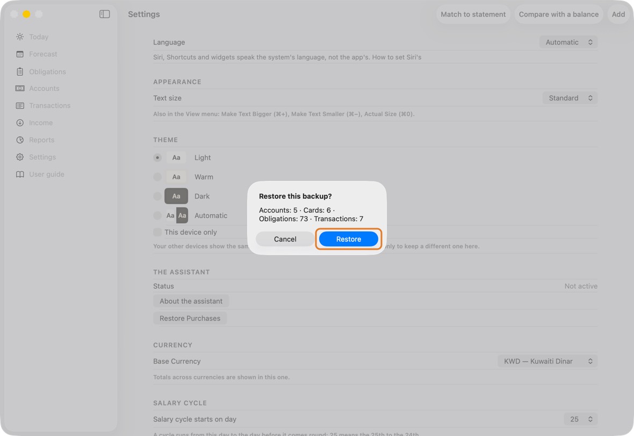Click the Not active status text
This screenshot has height=436, width=634.
coord(581,286)
